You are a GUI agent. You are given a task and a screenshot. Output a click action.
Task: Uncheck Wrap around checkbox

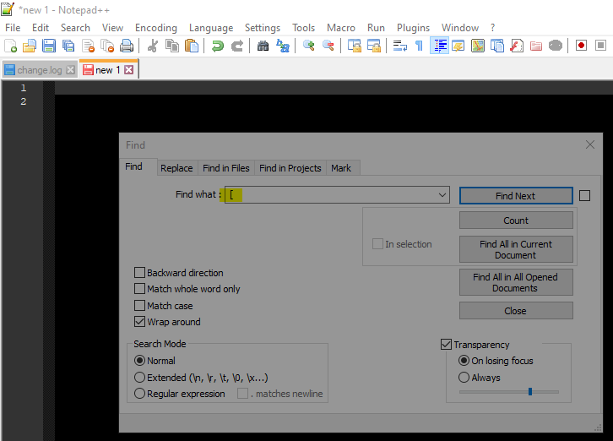139,322
